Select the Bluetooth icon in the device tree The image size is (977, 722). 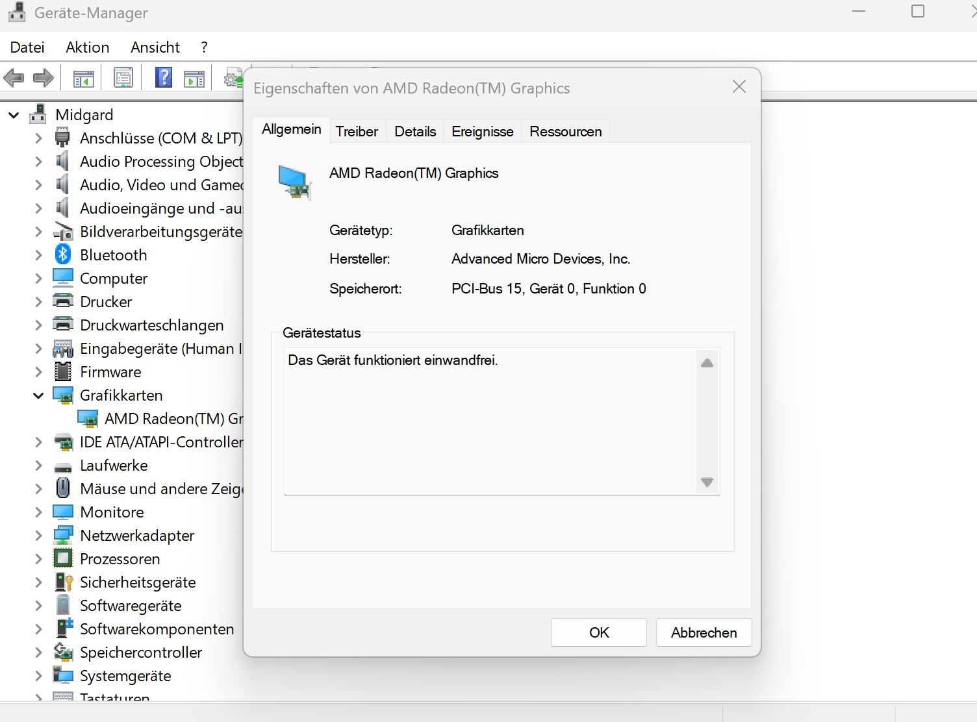(x=62, y=255)
